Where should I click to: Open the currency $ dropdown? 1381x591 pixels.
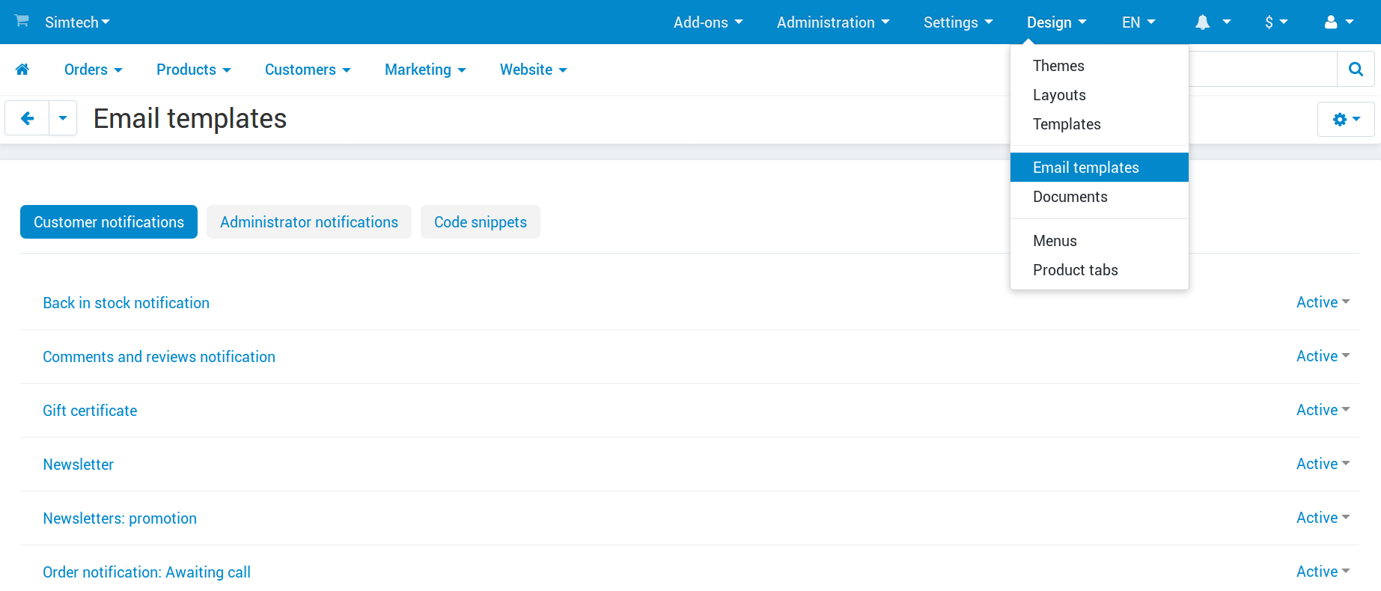(x=1276, y=22)
